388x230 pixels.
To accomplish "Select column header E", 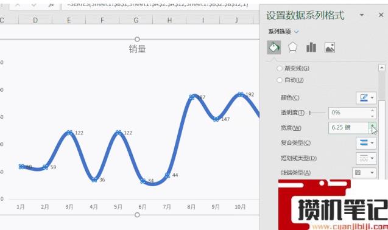I will [69, 20].
